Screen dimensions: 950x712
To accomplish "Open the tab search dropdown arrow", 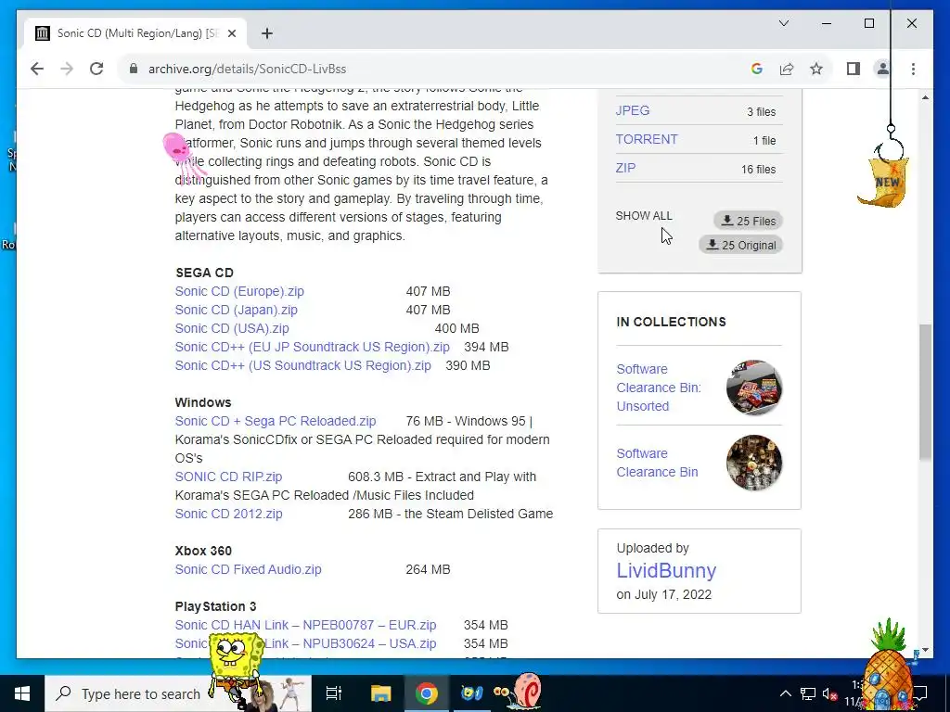I will (x=783, y=23).
